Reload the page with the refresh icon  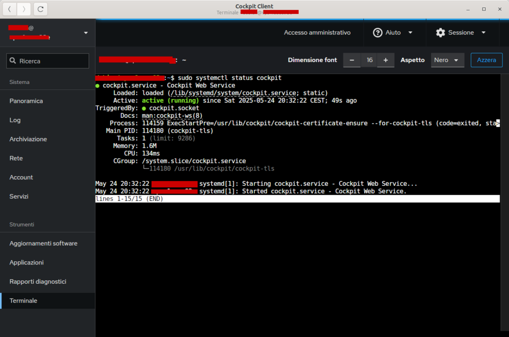(x=41, y=9)
